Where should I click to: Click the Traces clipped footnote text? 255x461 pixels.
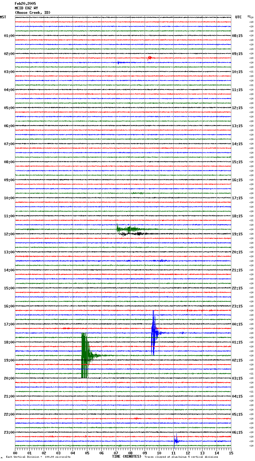[181, 457]
